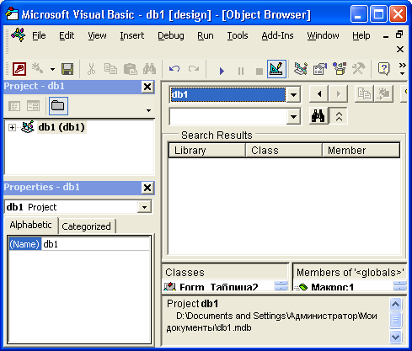The image size is (412, 351).
Task: Open the Help menu
Action: 361,35
